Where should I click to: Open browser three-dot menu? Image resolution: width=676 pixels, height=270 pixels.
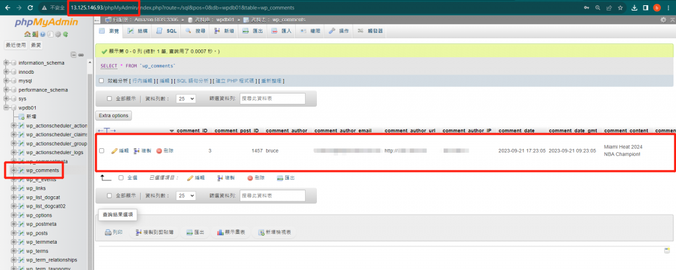point(669,8)
